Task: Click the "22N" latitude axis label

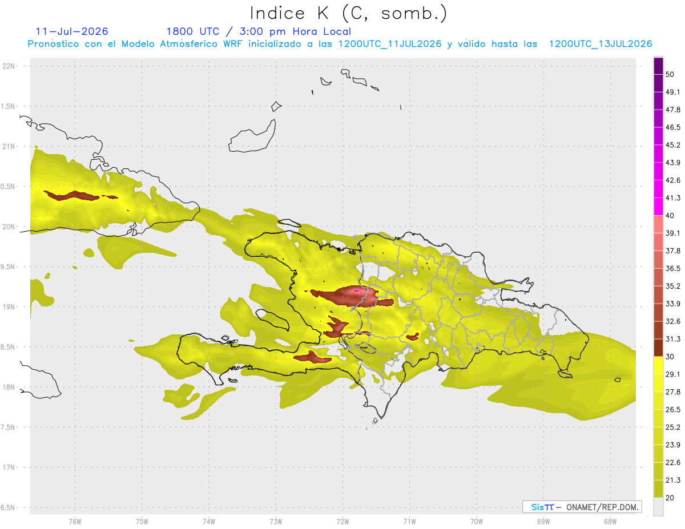Action: (x=9, y=66)
